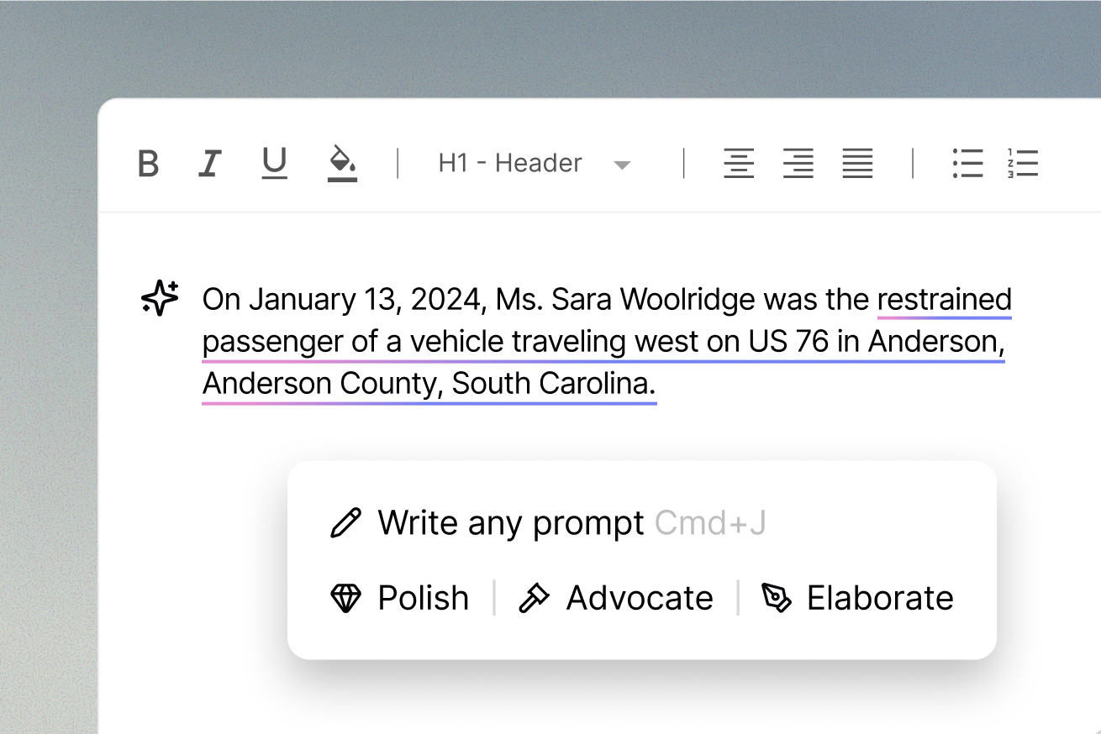Screen dimensions: 1101x734
Task: Insert a numbered list
Action: (1023, 163)
